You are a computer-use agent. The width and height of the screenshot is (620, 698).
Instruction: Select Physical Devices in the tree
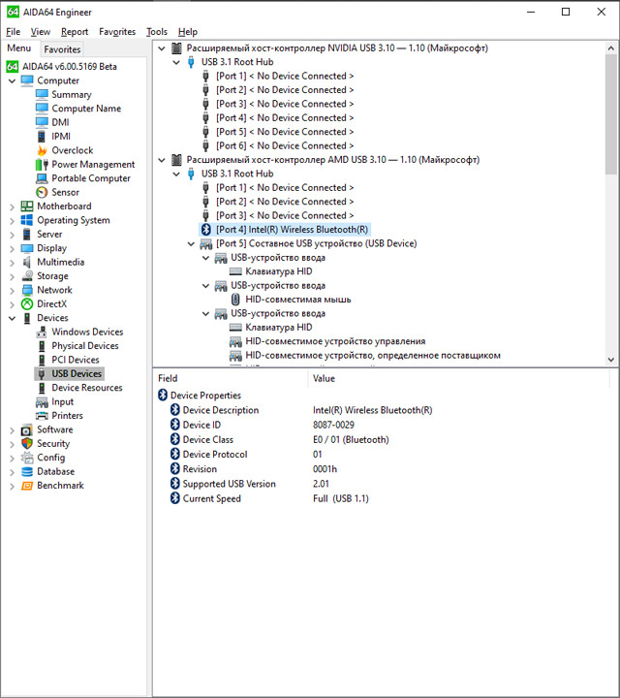click(x=85, y=346)
